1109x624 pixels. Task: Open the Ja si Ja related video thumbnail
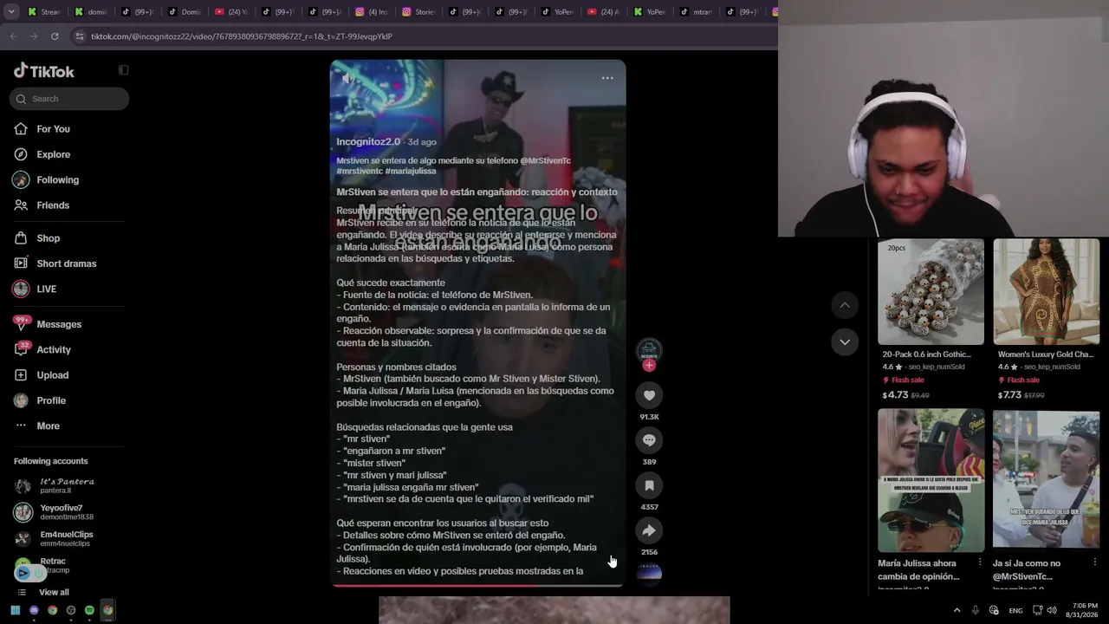tap(1046, 480)
